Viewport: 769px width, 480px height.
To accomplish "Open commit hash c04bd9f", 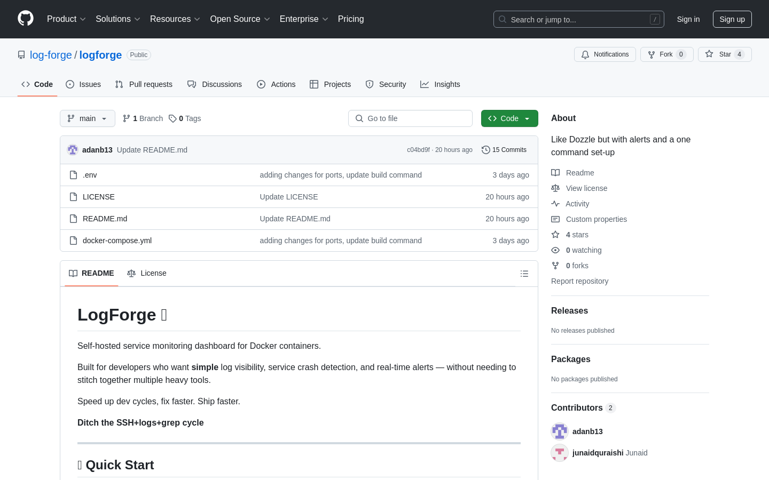I will point(418,150).
